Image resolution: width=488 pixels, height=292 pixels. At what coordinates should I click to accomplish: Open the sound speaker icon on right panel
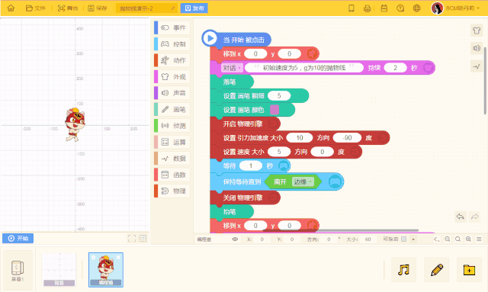pos(477,48)
